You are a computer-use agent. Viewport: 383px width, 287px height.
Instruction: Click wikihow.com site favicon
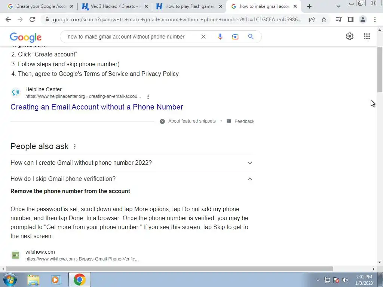coord(16,255)
